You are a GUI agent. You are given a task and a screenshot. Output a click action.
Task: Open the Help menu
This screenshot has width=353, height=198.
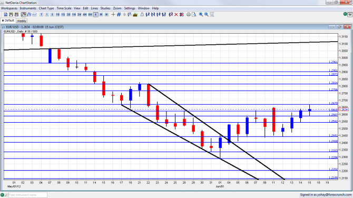pyautogui.click(x=155, y=8)
